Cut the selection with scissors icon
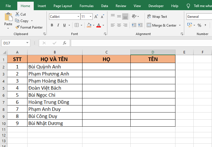This screenshot has height=147, width=212. coord(17,14)
